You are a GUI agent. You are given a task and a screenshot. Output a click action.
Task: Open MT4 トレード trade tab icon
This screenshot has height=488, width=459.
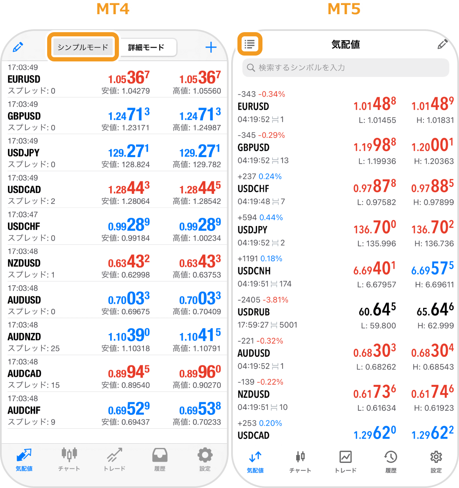(x=115, y=455)
